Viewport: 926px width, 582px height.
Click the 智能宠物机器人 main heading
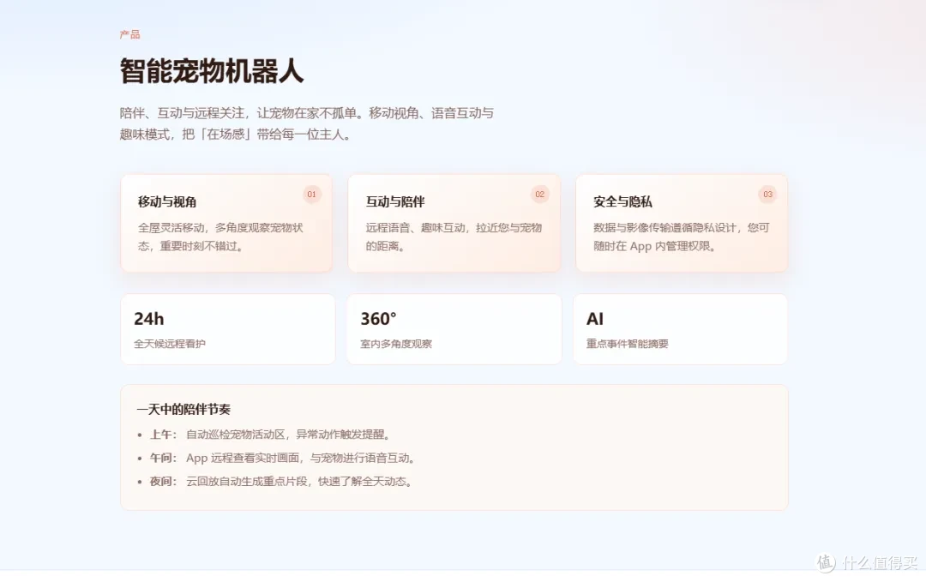(x=212, y=71)
